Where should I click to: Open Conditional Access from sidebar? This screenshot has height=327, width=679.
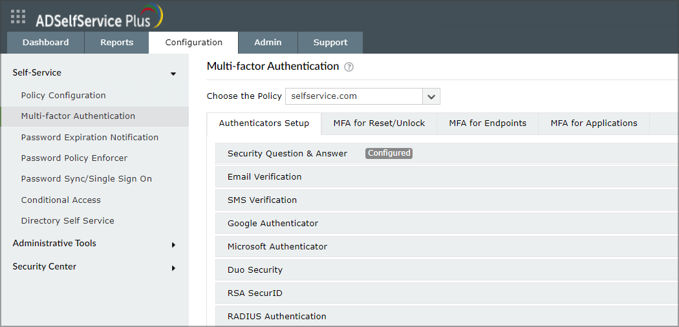61,200
